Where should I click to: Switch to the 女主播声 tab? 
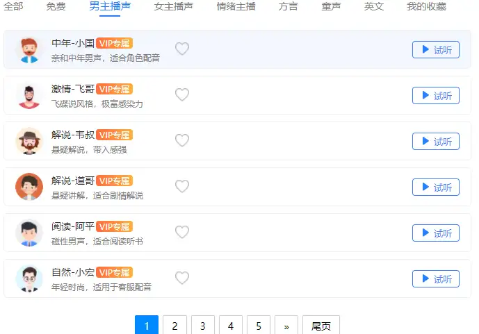click(x=174, y=6)
